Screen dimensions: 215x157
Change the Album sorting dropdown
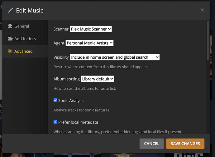[98, 79]
